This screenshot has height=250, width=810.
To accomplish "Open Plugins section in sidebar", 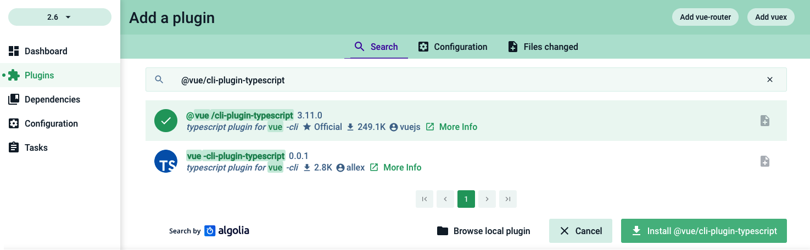I will 60,75.
